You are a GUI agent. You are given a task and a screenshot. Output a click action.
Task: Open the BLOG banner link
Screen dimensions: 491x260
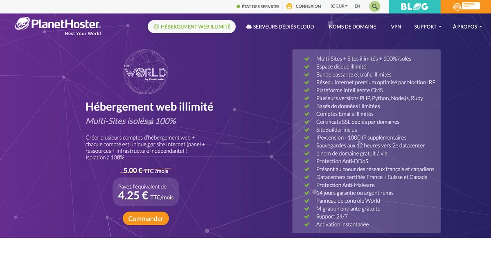pyautogui.click(x=414, y=7)
